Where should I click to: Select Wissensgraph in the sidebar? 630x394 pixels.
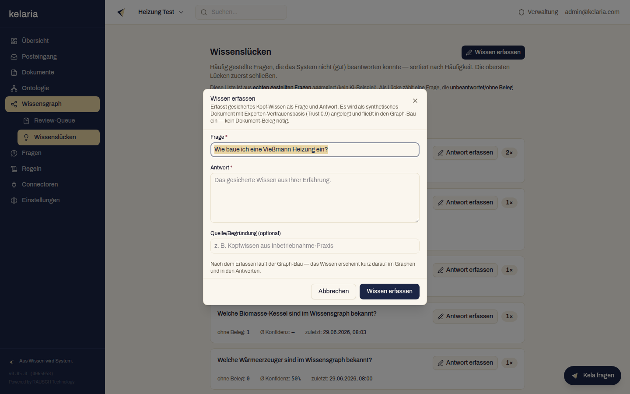coord(52,104)
